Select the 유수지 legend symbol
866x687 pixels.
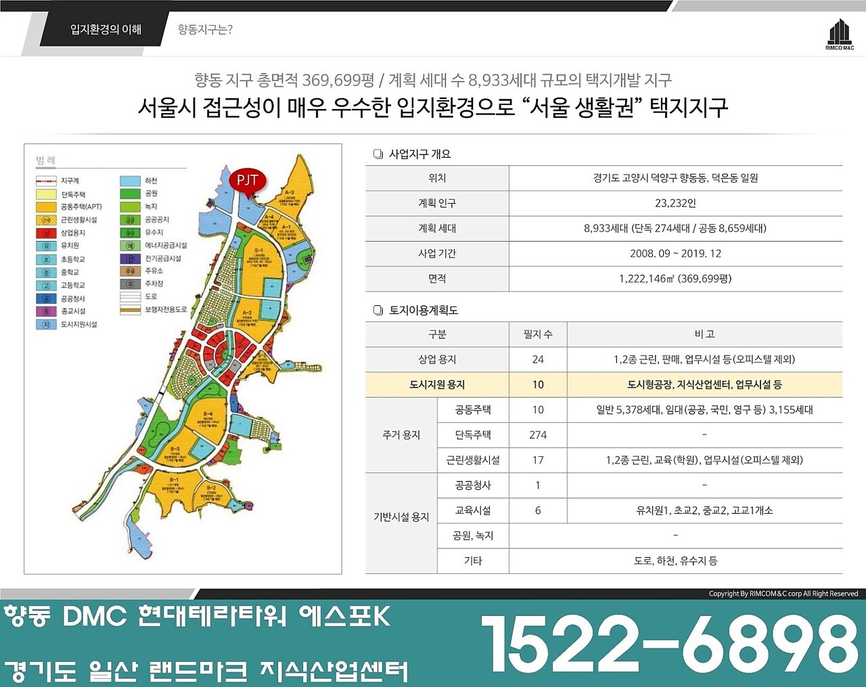click(x=130, y=232)
